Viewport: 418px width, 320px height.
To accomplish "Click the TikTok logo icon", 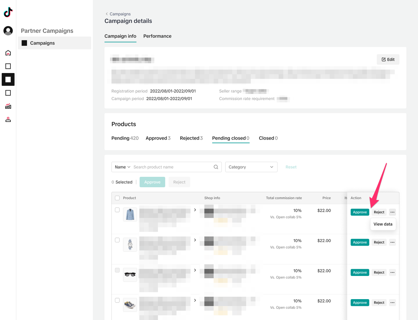I will click(8, 12).
